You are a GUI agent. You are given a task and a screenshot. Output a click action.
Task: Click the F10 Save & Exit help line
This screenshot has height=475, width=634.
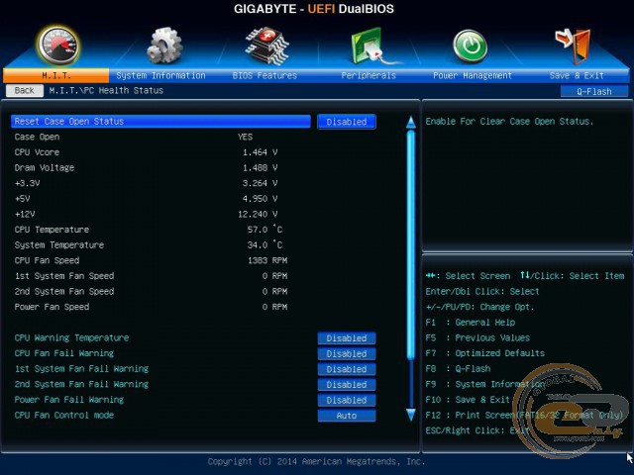tap(468, 400)
